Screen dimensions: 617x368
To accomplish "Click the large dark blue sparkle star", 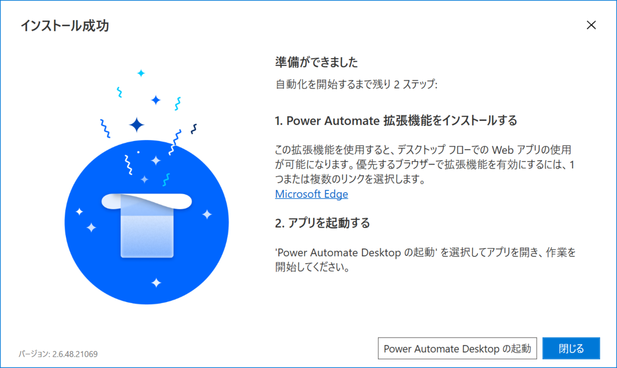I will [x=137, y=125].
